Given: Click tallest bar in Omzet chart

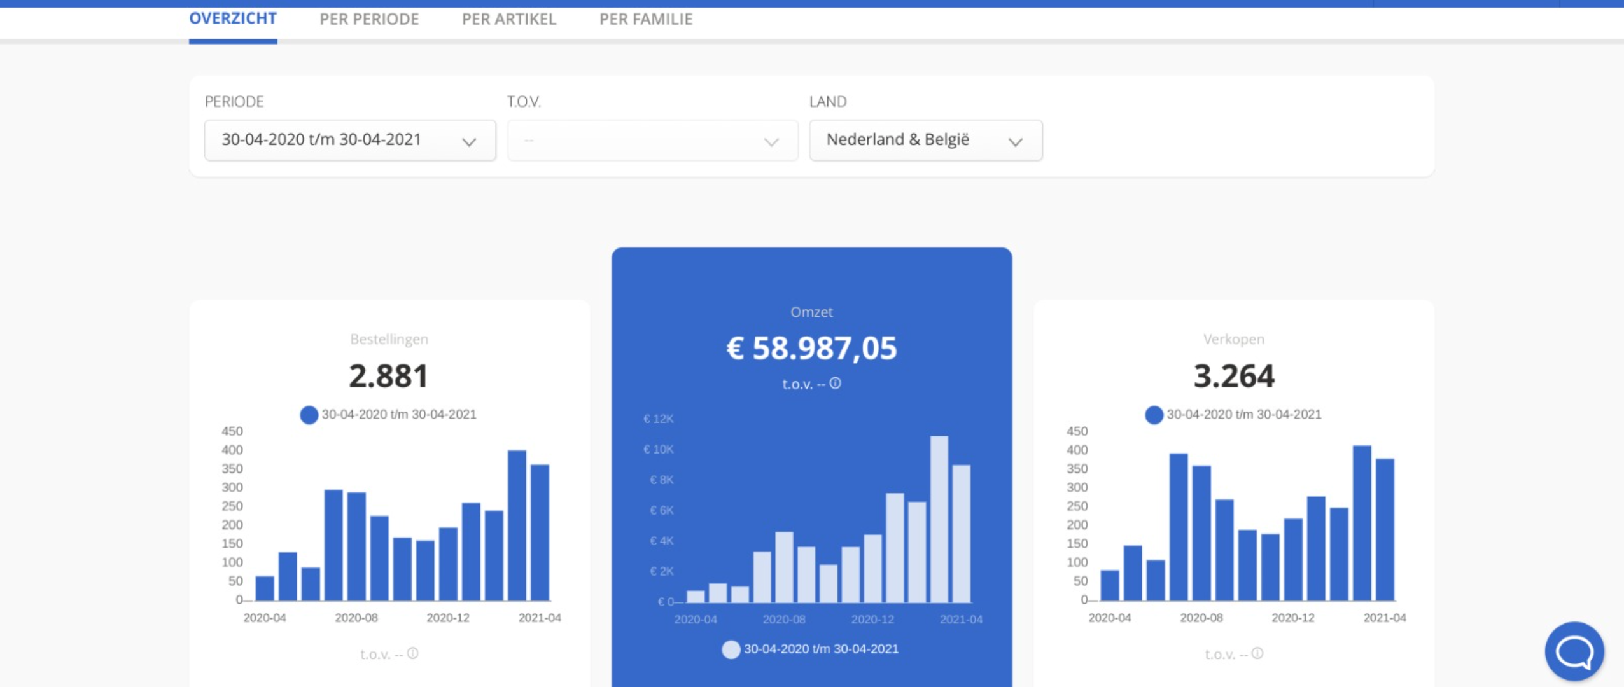Looking at the screenshot, I should [939, 518].
